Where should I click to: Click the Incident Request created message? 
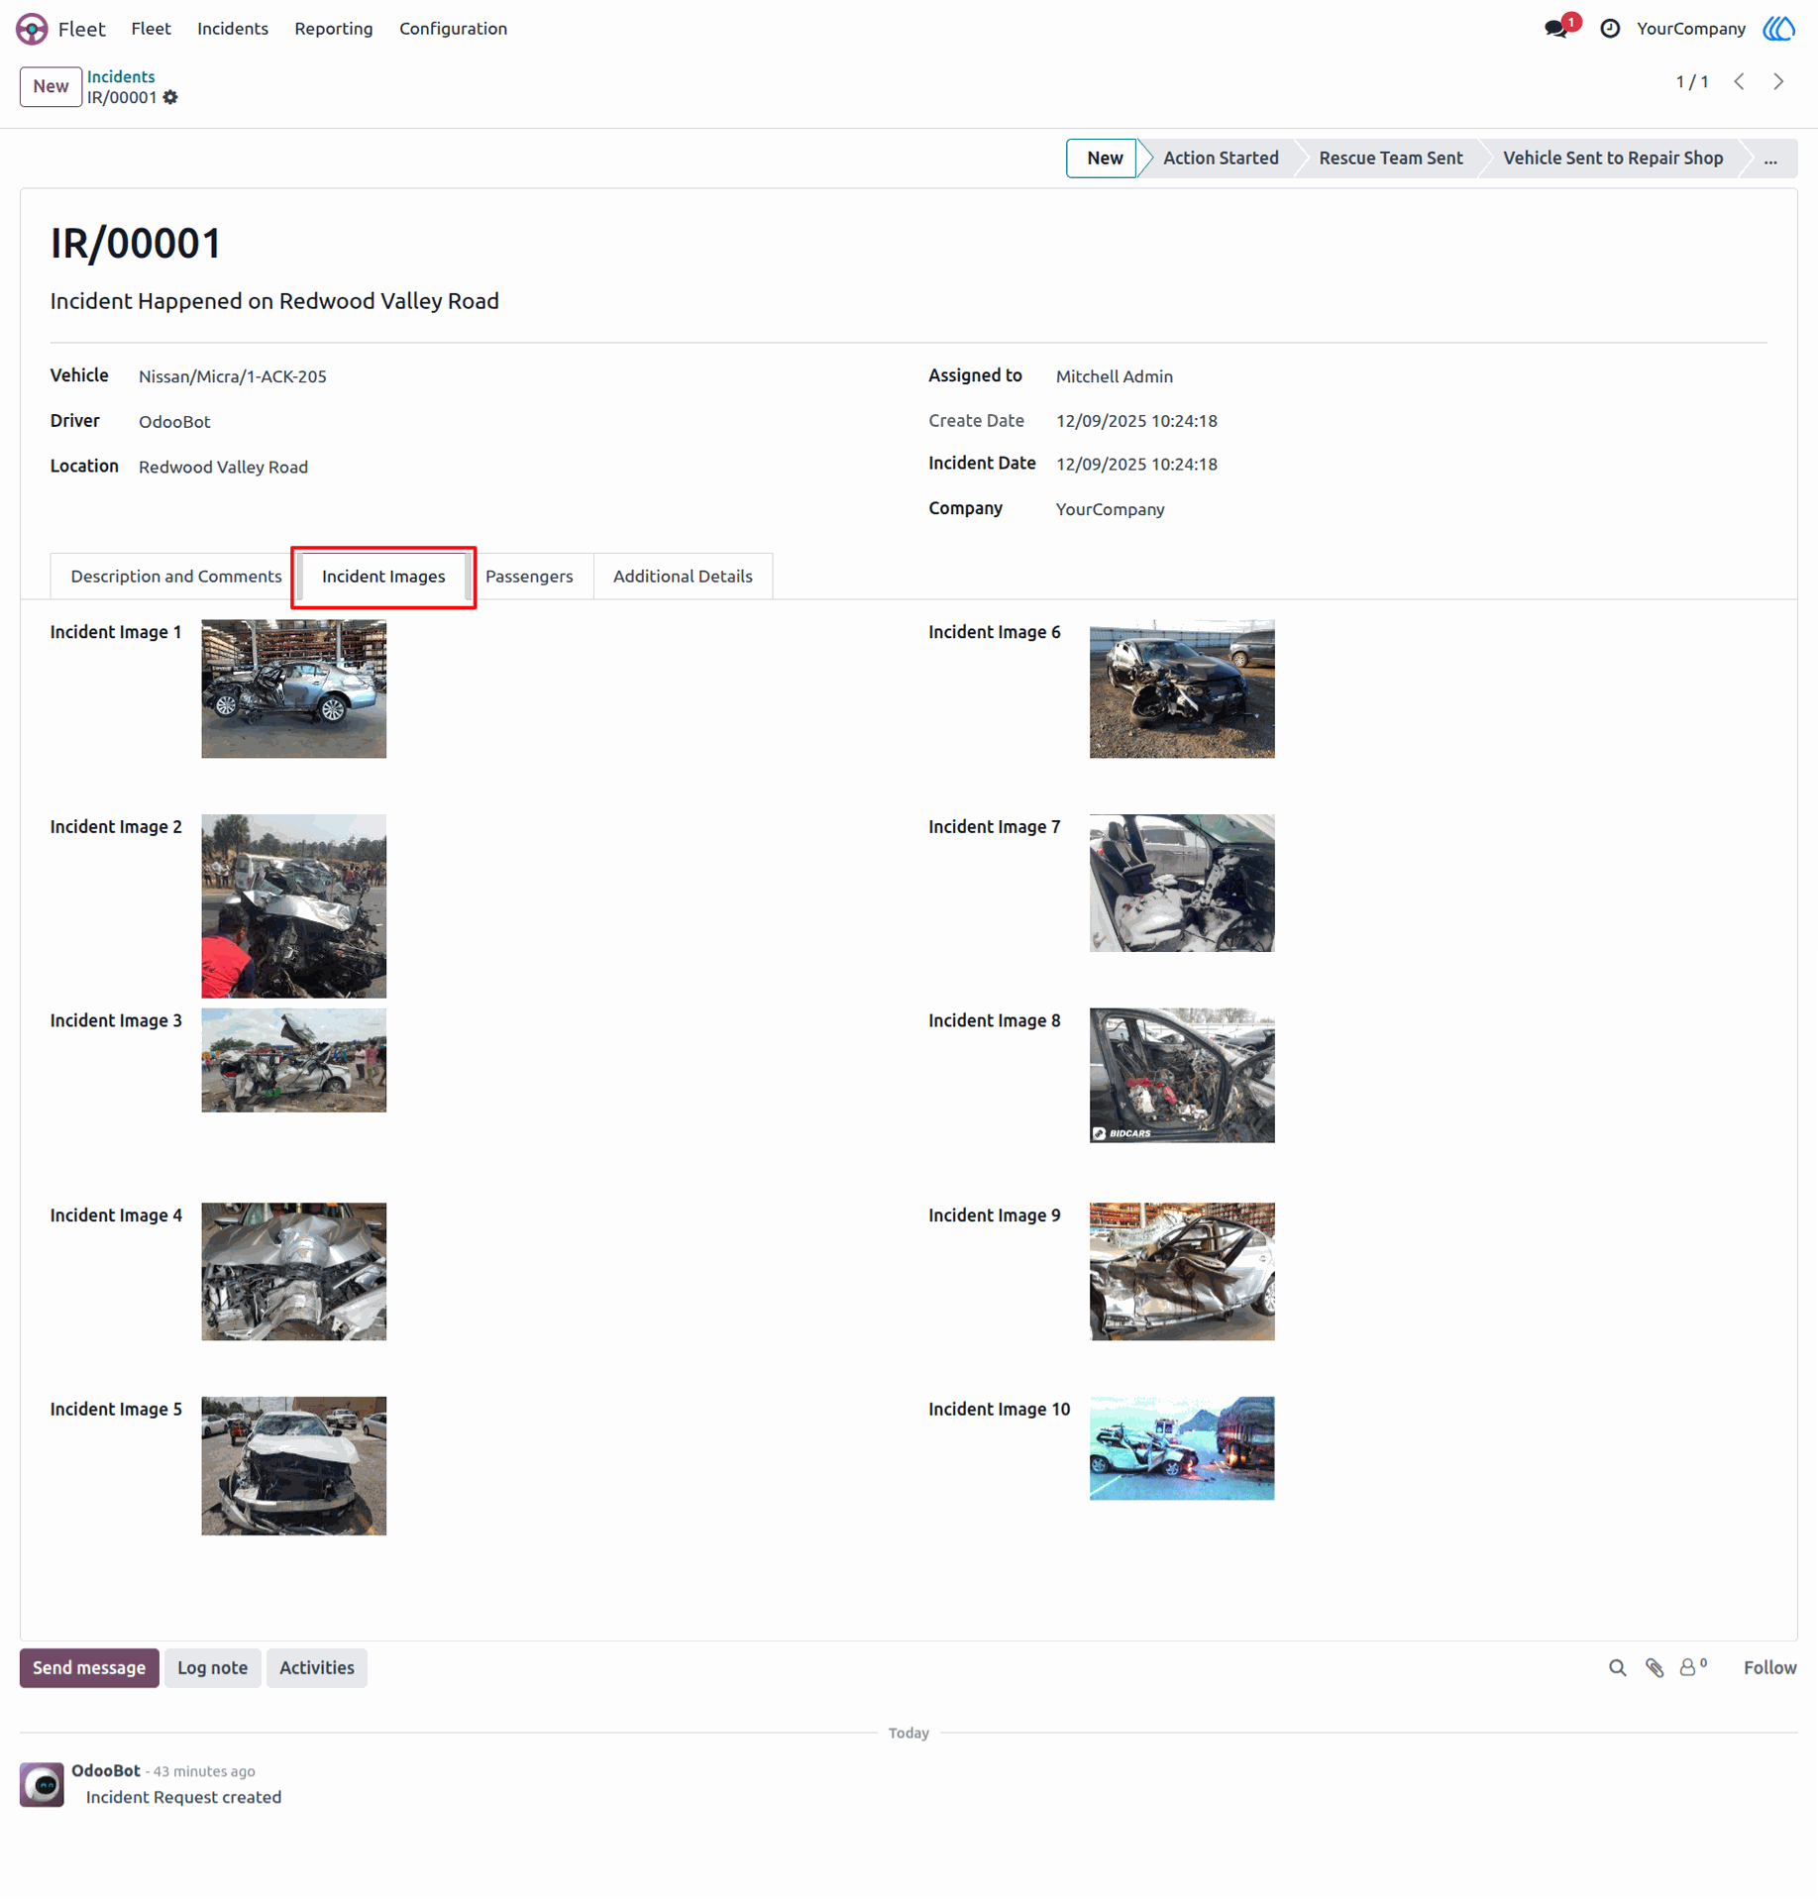(183, 1798)
